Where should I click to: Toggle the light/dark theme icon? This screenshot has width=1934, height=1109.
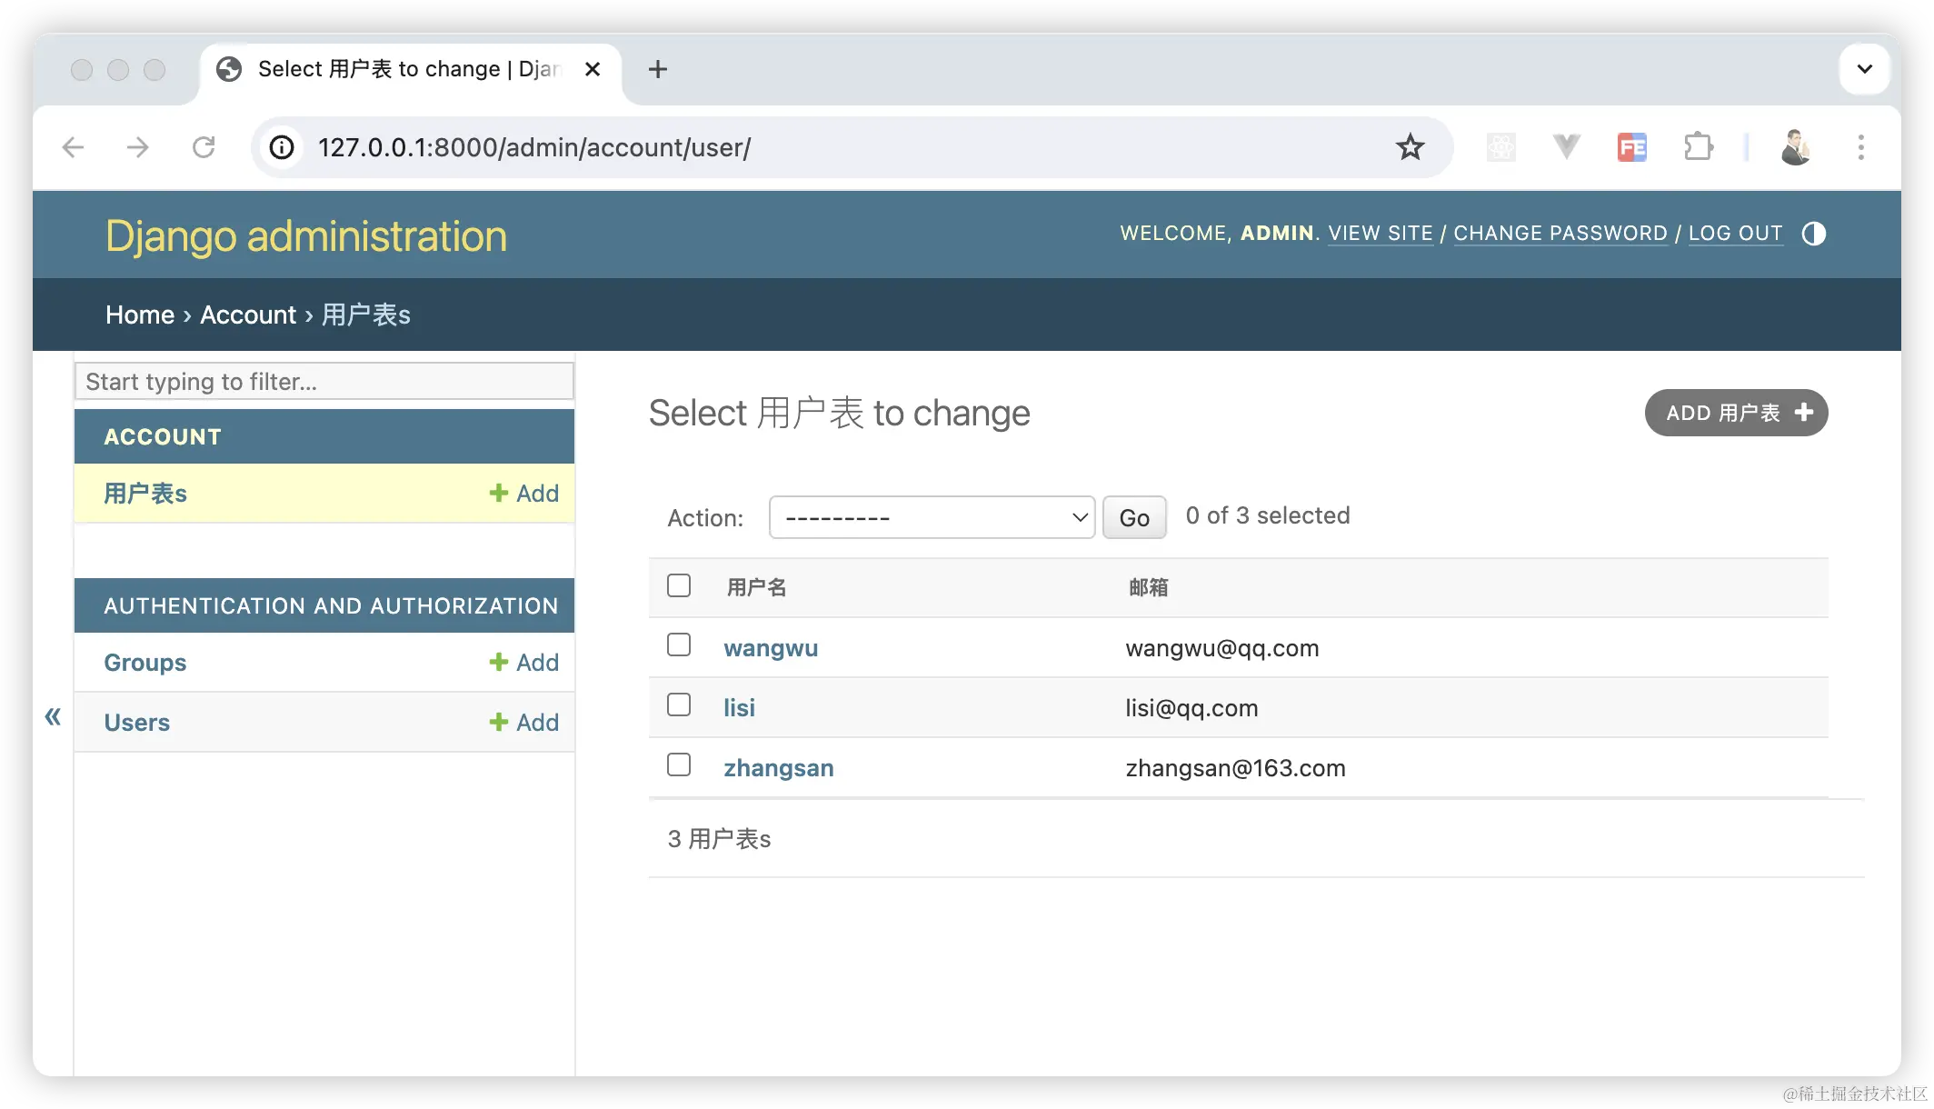coord(1813,234)
